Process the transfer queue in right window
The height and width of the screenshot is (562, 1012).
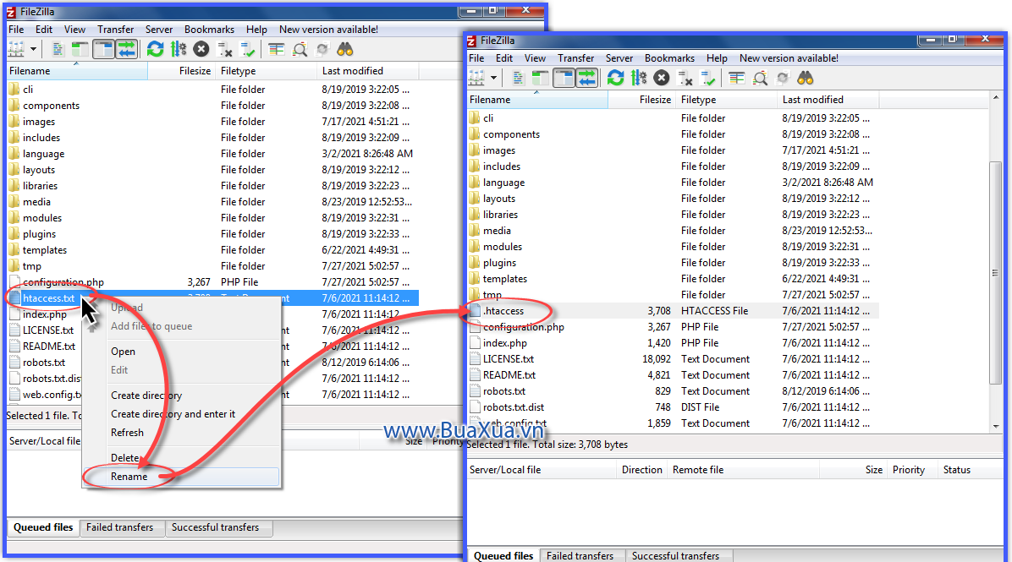click(x=639, y=78)
